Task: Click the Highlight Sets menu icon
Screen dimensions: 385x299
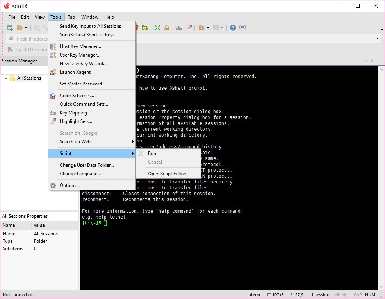Action: click(53, 121)
